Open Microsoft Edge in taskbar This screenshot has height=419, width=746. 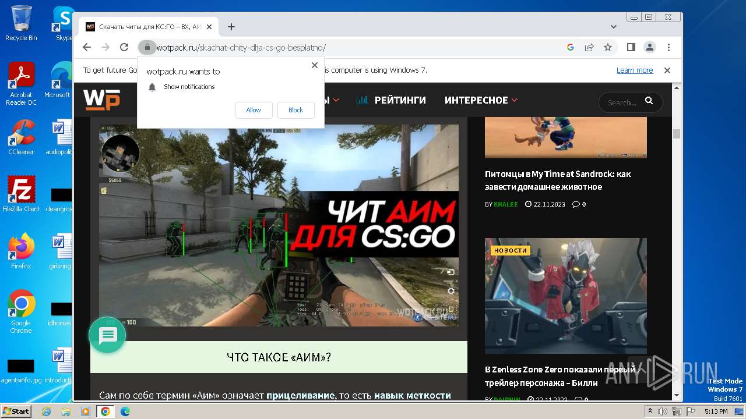(125, 411)
